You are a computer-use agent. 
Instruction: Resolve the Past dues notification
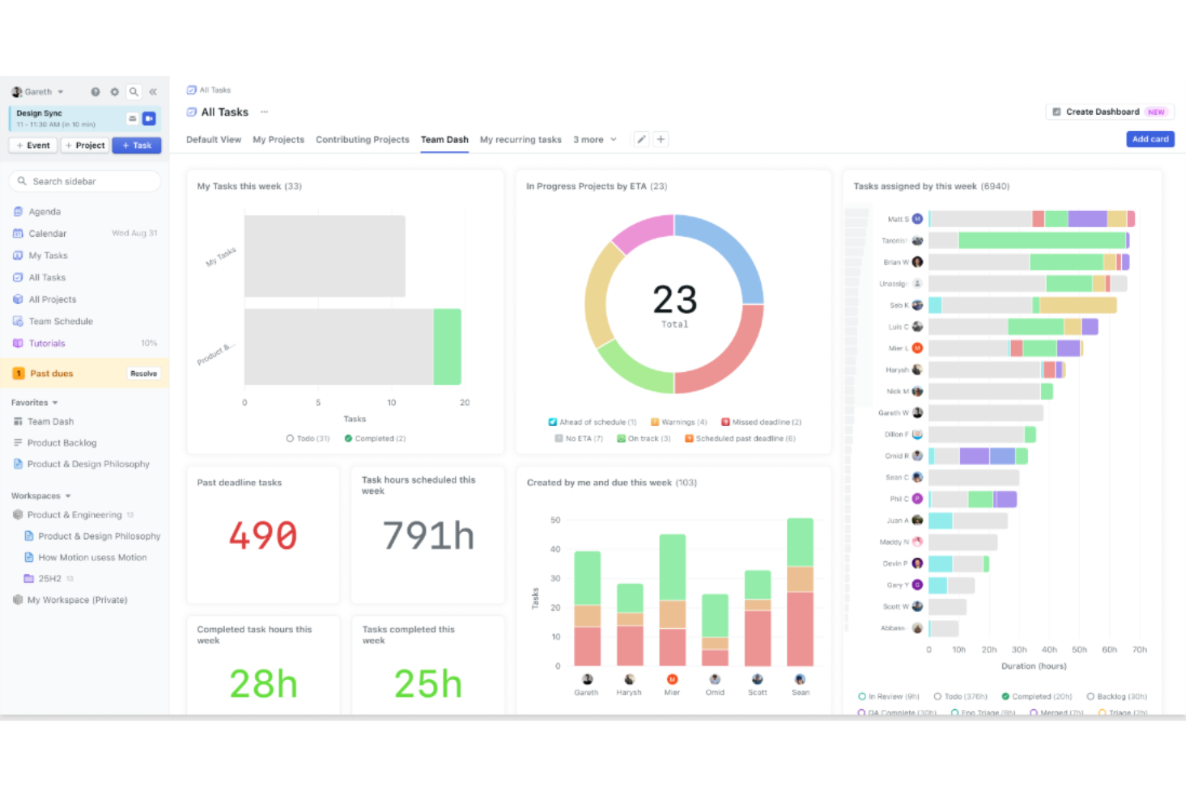point(143,373)
